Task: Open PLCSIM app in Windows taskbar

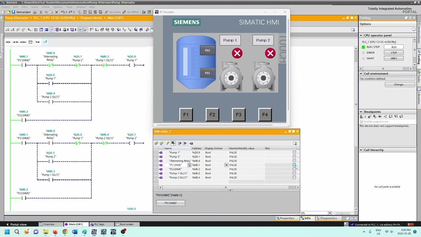Action: pos(94,232)
